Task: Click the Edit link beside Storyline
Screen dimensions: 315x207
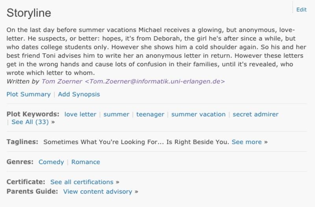Action: 301,10
